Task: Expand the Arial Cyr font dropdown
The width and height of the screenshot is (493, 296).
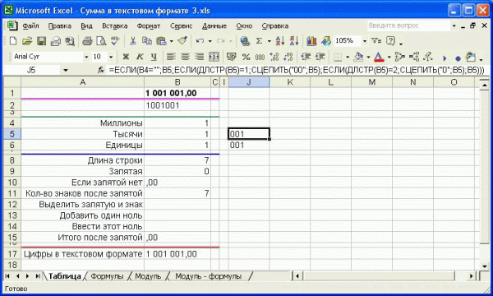Action: [x=86, y=57]
